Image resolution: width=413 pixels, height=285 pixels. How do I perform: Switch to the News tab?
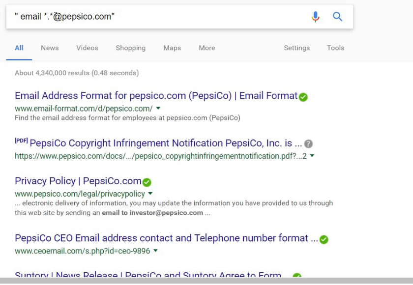[50, 48]
